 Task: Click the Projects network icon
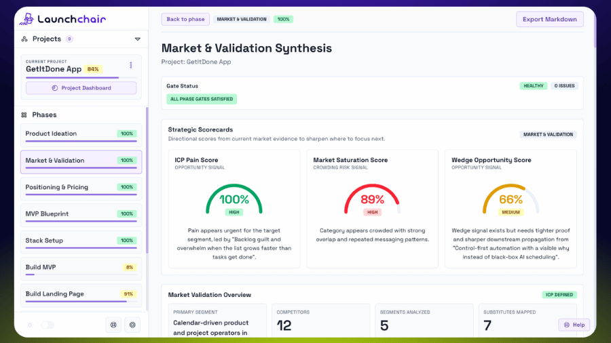24,39
